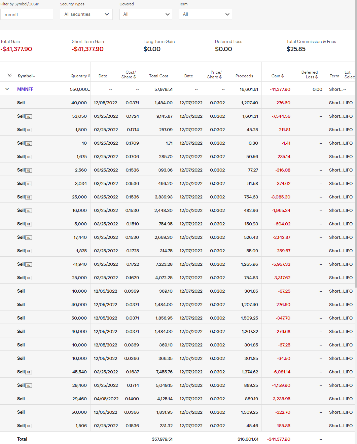The height and width of the screenshot is (444, 357).
Task: Click the RS badge on the 1,506-share Sell row
Action: (x=29, y=426)
